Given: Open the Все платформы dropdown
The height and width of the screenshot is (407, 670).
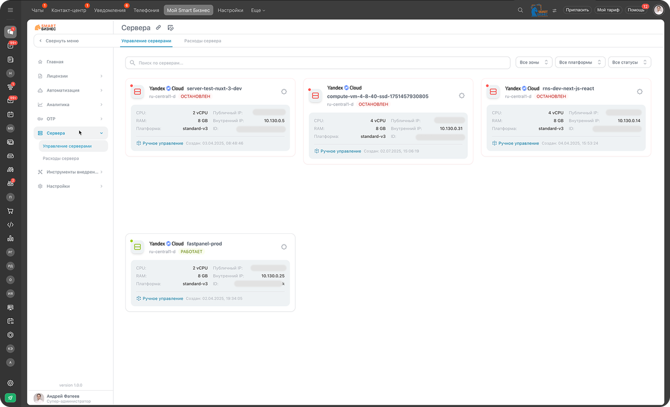Looking at the screenshot, I should [x=581, y=63].
